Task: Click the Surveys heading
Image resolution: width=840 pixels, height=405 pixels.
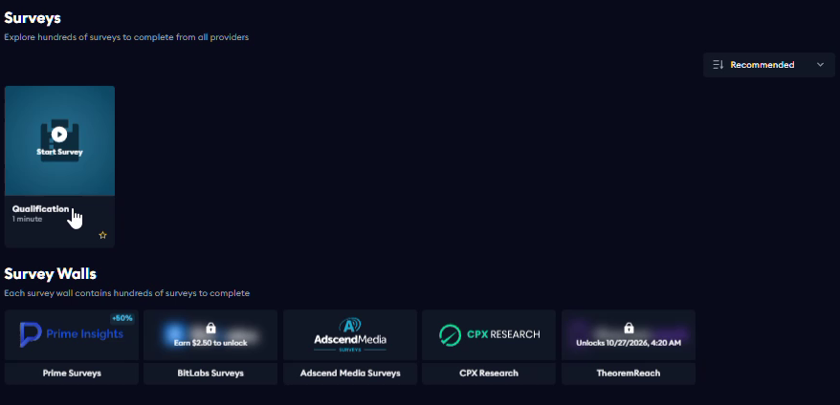Action: (x=33, y=18)
